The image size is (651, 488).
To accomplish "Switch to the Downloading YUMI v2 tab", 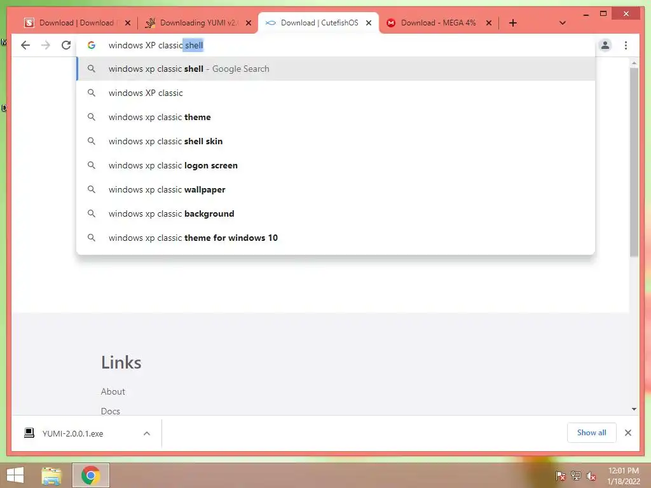I will (198, 23).
